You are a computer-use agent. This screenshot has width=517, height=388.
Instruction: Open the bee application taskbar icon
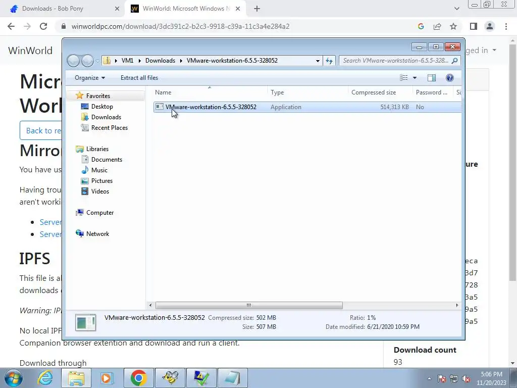click(170, 378)
